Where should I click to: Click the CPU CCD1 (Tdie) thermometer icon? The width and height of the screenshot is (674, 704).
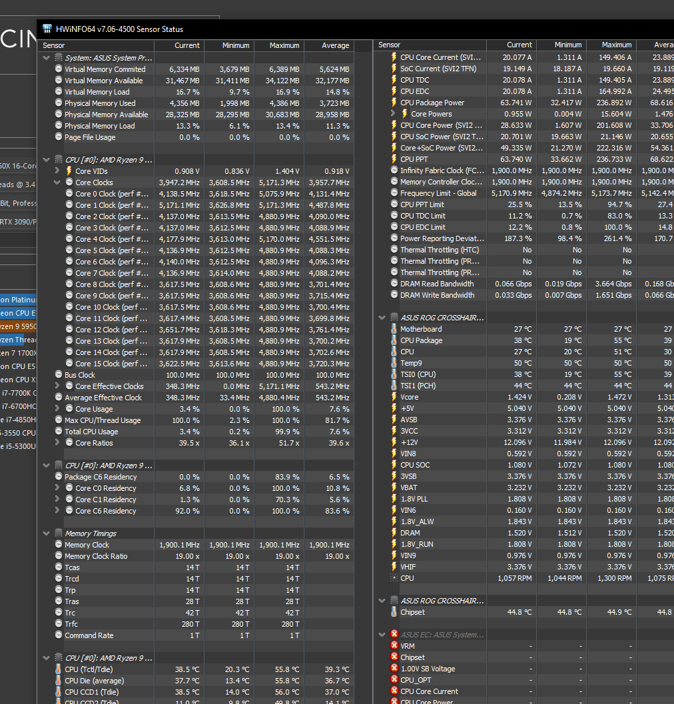[59, 691]
